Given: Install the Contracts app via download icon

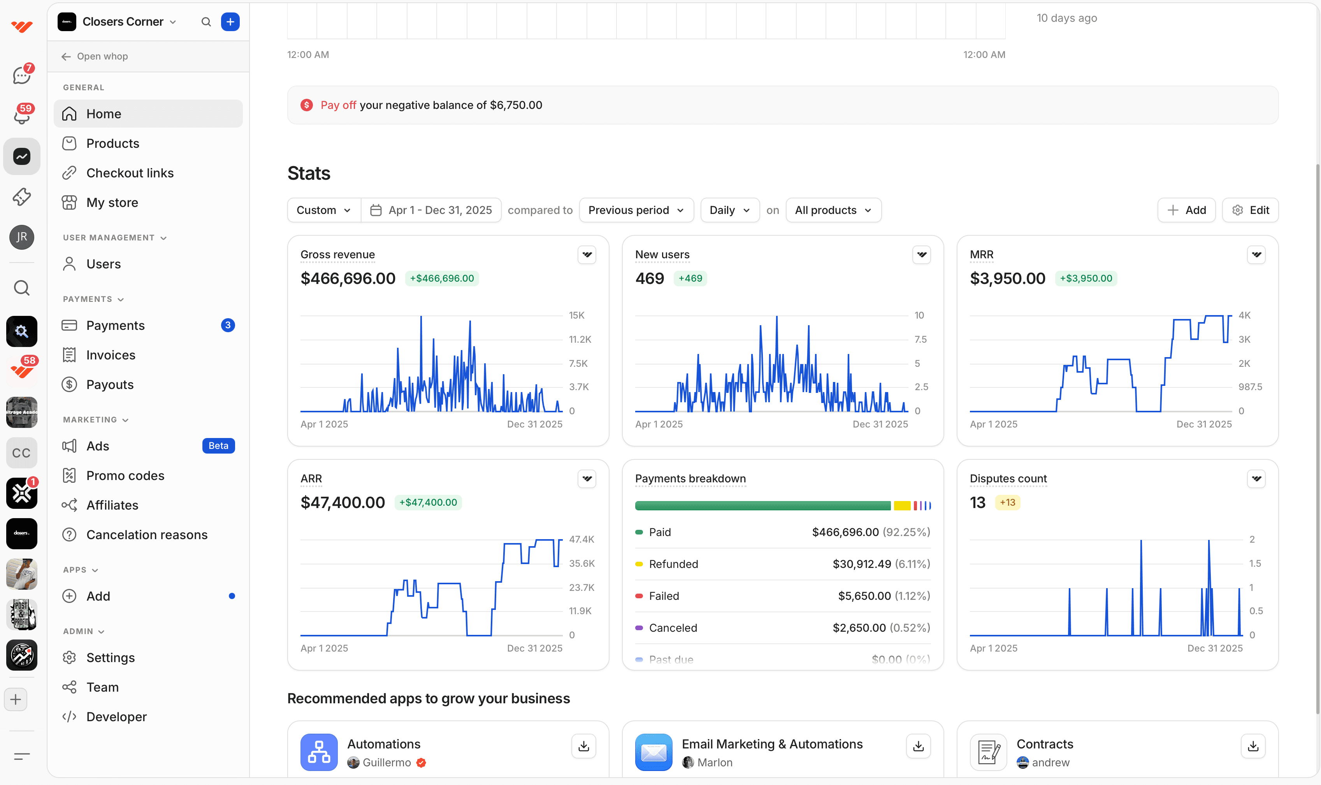Looking at the screenshot, I should point(1253,746).
